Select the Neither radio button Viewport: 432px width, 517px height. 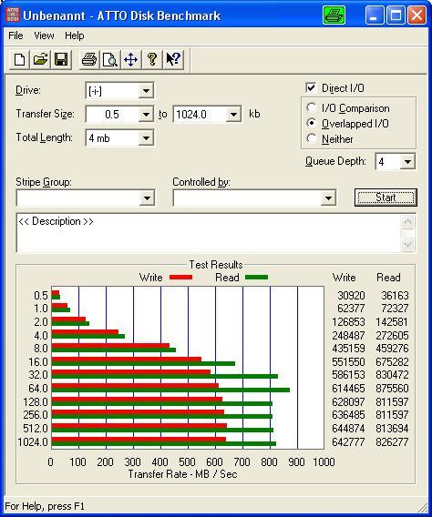(311, 139)
